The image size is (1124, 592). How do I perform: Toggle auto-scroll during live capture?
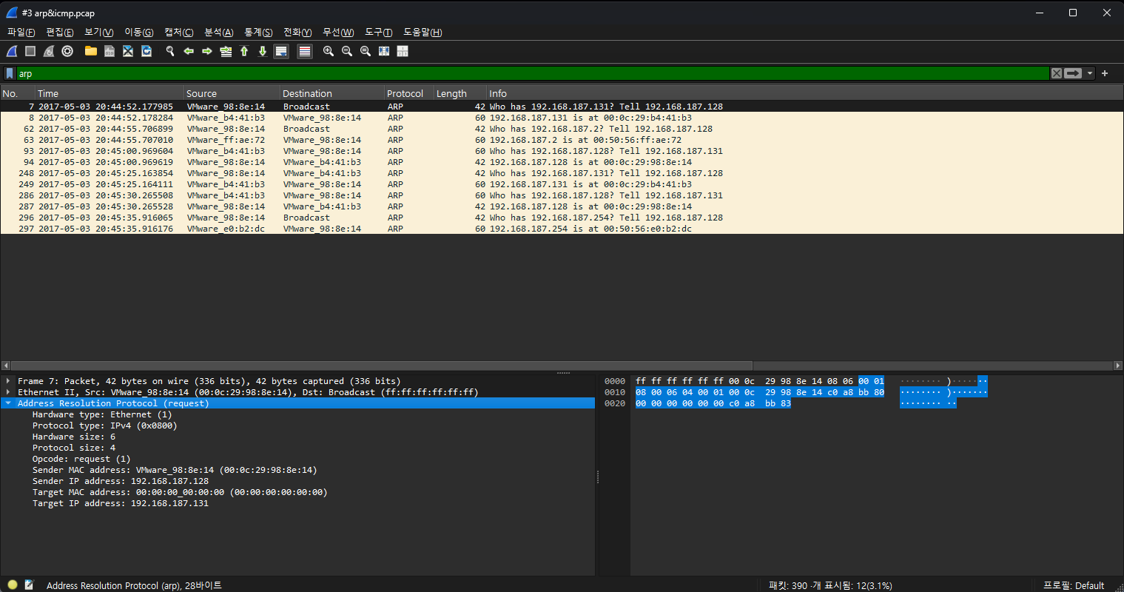pyautogui.click(x=281, y=51)
